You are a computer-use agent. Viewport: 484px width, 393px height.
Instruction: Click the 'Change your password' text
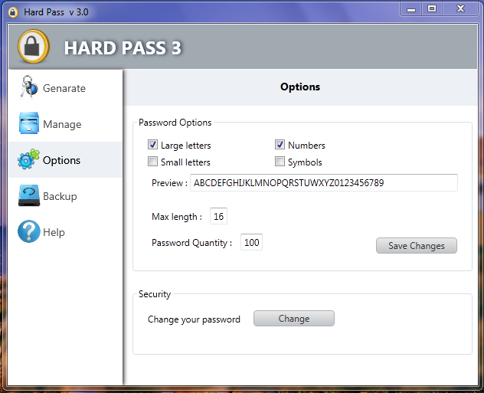194,319
